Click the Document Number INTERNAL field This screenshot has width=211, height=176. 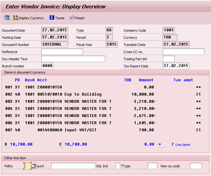point(55,44)
